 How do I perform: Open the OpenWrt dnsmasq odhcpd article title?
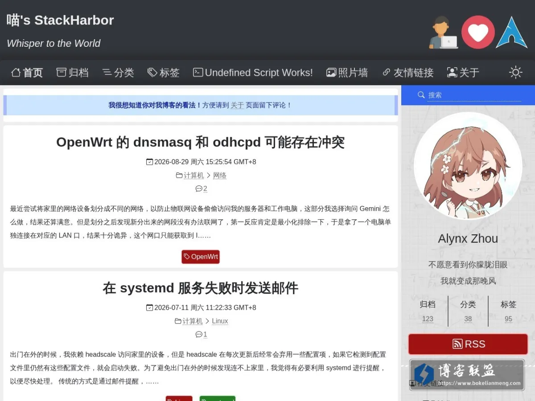tap(200, 142)
